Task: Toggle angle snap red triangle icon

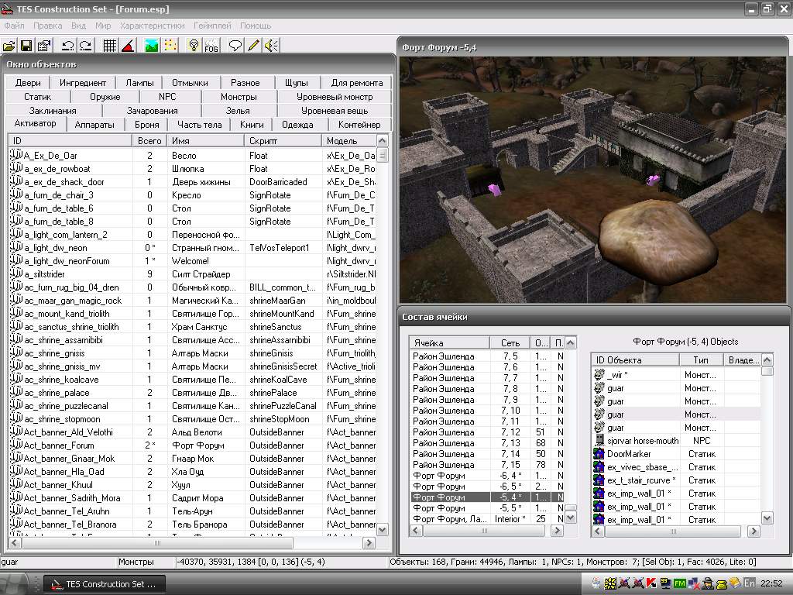Action: [x=128, y=46]
